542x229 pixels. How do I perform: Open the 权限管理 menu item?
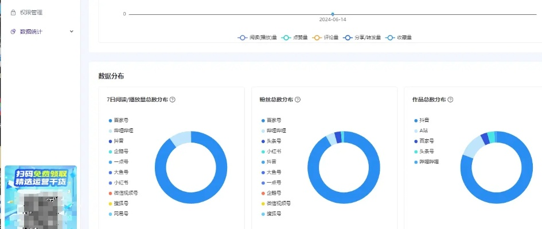click(31, 12)
